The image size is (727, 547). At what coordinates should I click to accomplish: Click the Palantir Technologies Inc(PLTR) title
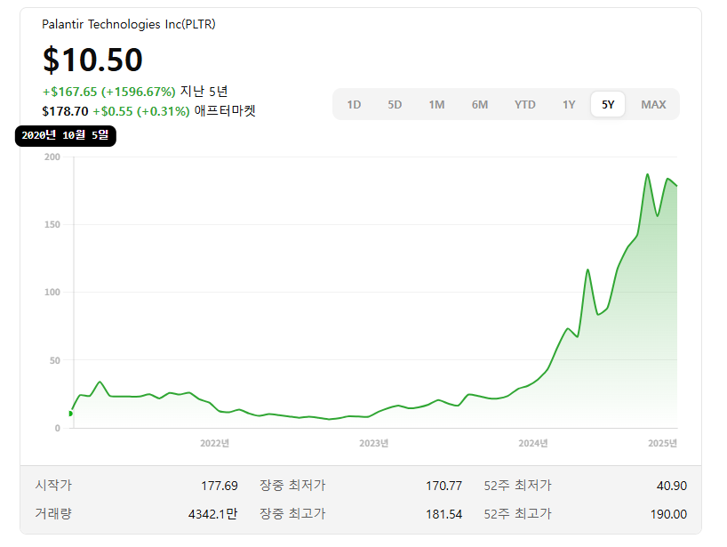pyautogui.click(x=129, y=24)
